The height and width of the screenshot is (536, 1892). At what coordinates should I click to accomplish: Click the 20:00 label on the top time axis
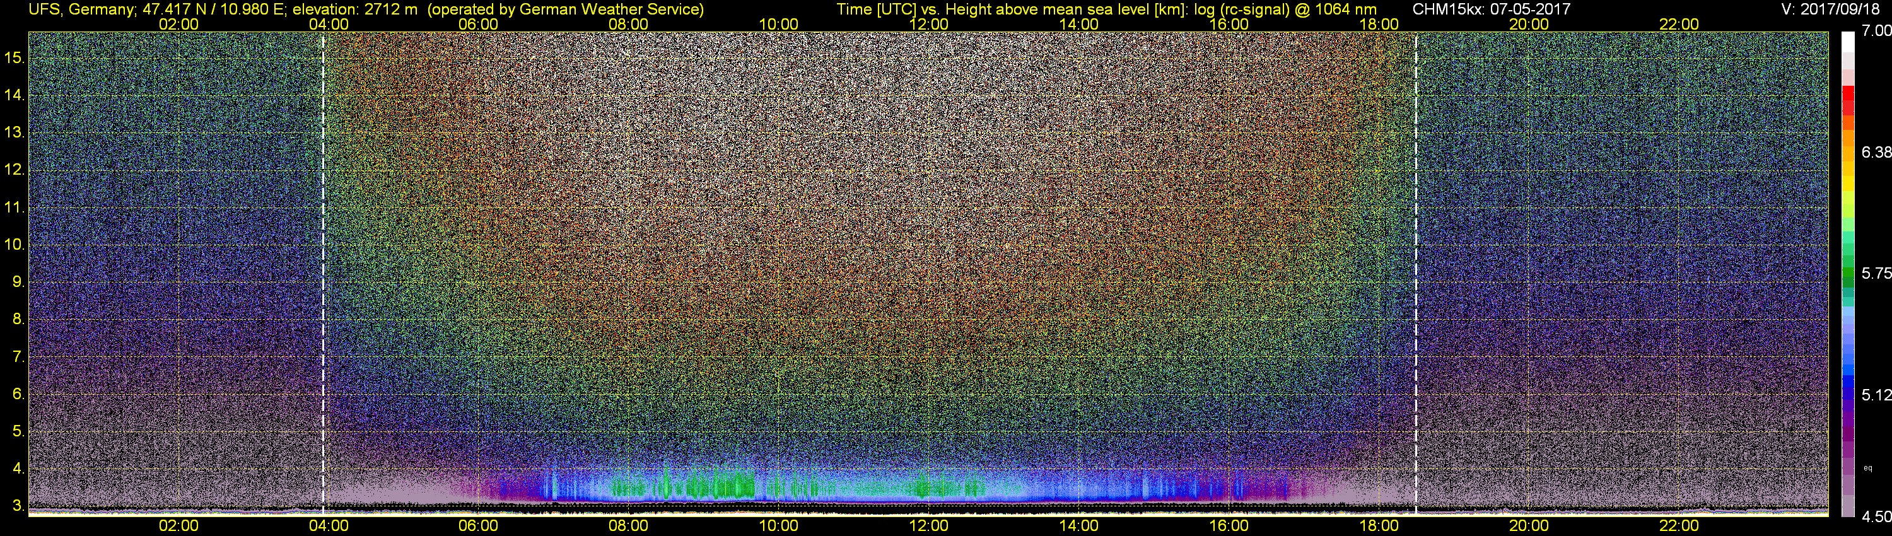1529,24
